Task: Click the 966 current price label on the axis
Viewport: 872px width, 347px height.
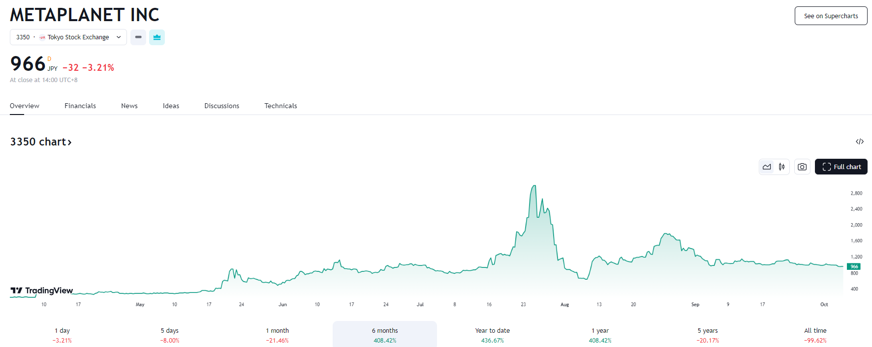Action: 854,266
